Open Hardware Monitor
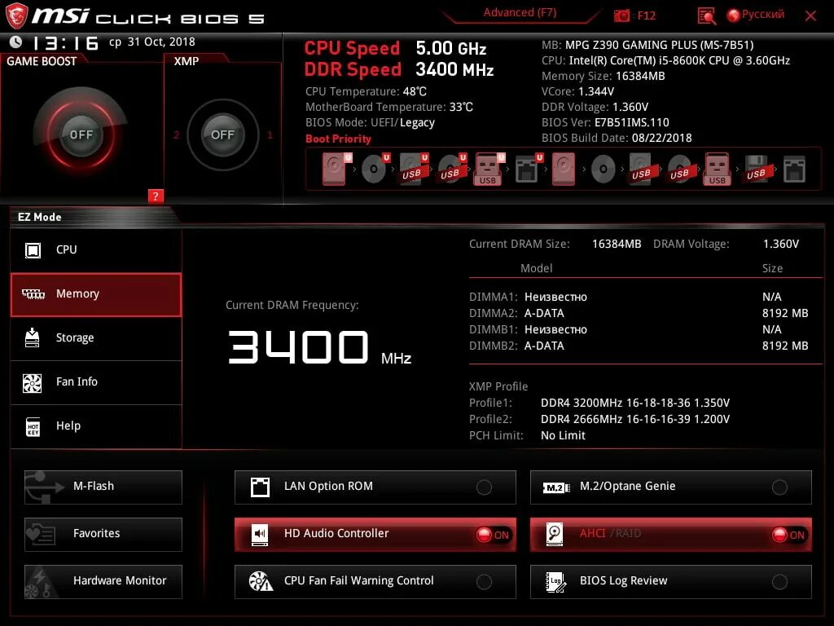 pos(103,581)
